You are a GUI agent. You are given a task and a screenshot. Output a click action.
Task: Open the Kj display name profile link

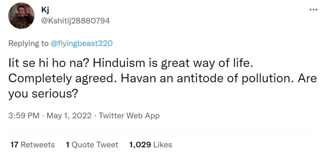(45, 10)
